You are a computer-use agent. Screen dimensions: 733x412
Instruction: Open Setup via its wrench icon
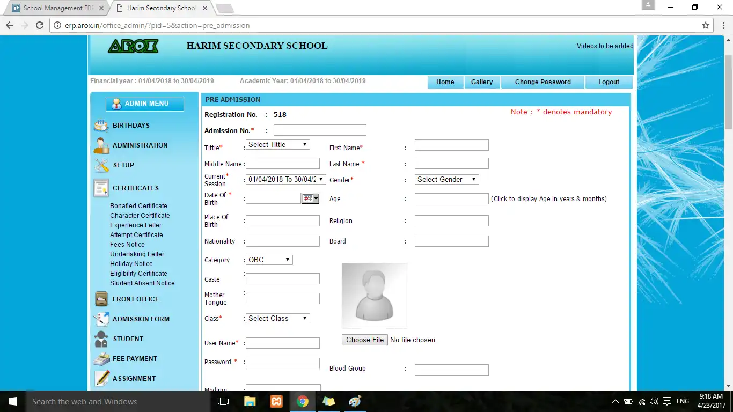tap(101, 165)
